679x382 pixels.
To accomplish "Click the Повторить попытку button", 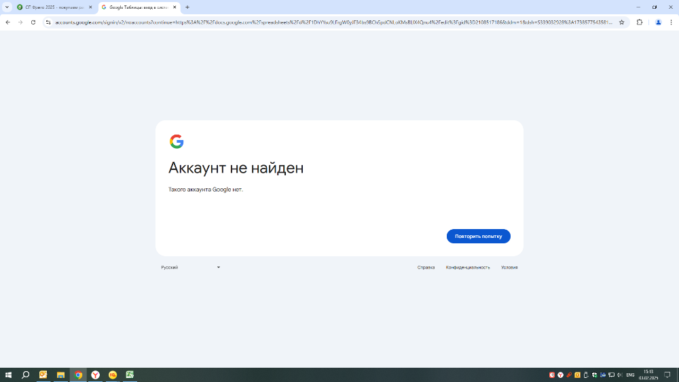I will 479,237.
